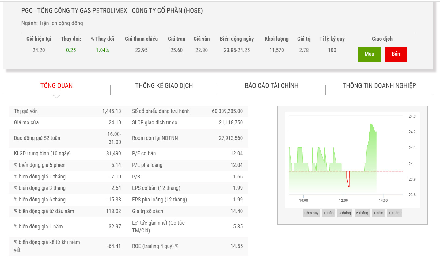This screenshot has height=263, width=440.
Task: Click the green Mua buy button
Action: point(369,54)
